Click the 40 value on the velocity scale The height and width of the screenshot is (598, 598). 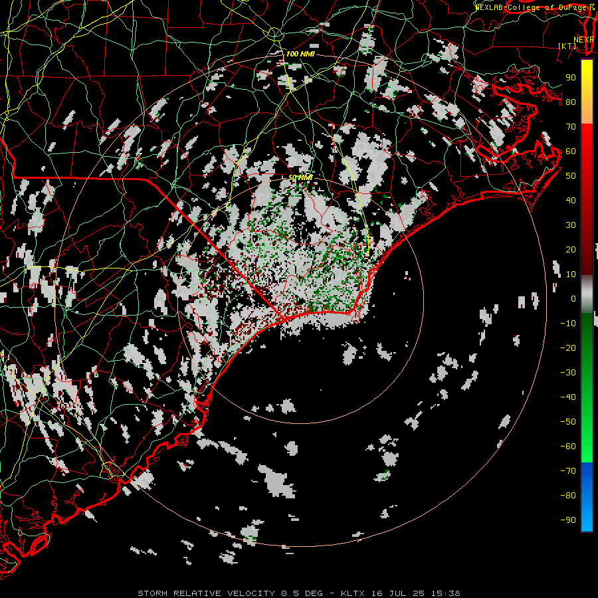click(x=571, y=200)
